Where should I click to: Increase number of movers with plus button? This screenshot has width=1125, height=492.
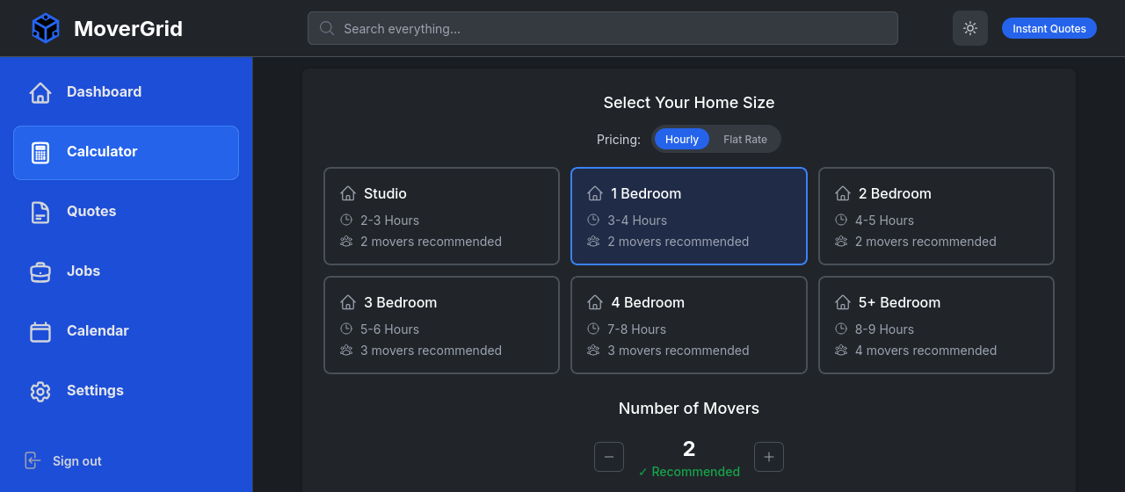pyautogui.click(x=769, y=457)
